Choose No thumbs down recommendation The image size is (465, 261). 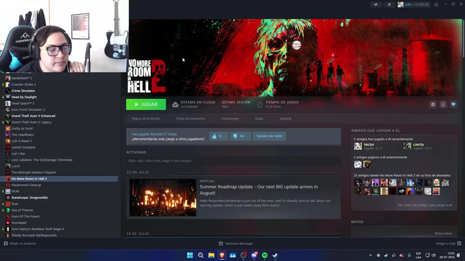click(240, 136)
